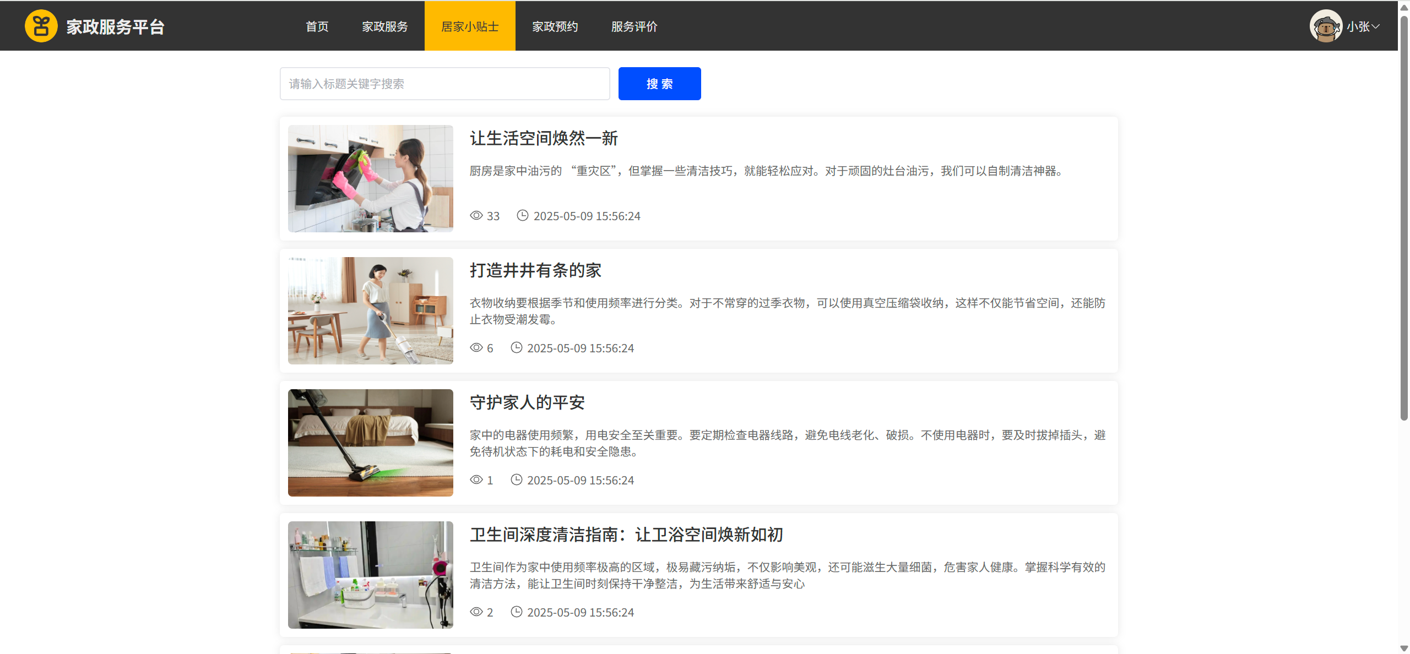Click view-count eye icon on first article

click(x=476, y=215)
